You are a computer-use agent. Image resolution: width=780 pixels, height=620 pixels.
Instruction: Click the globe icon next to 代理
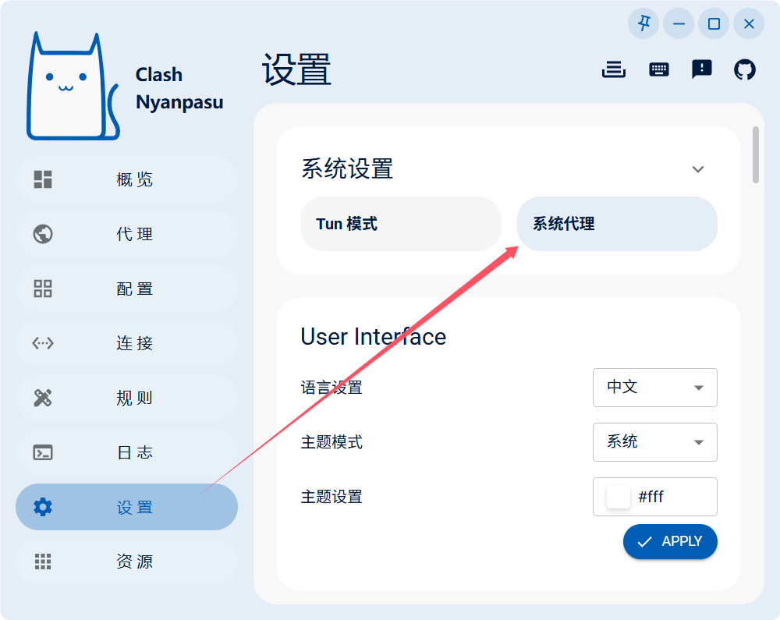coord(42,234)
